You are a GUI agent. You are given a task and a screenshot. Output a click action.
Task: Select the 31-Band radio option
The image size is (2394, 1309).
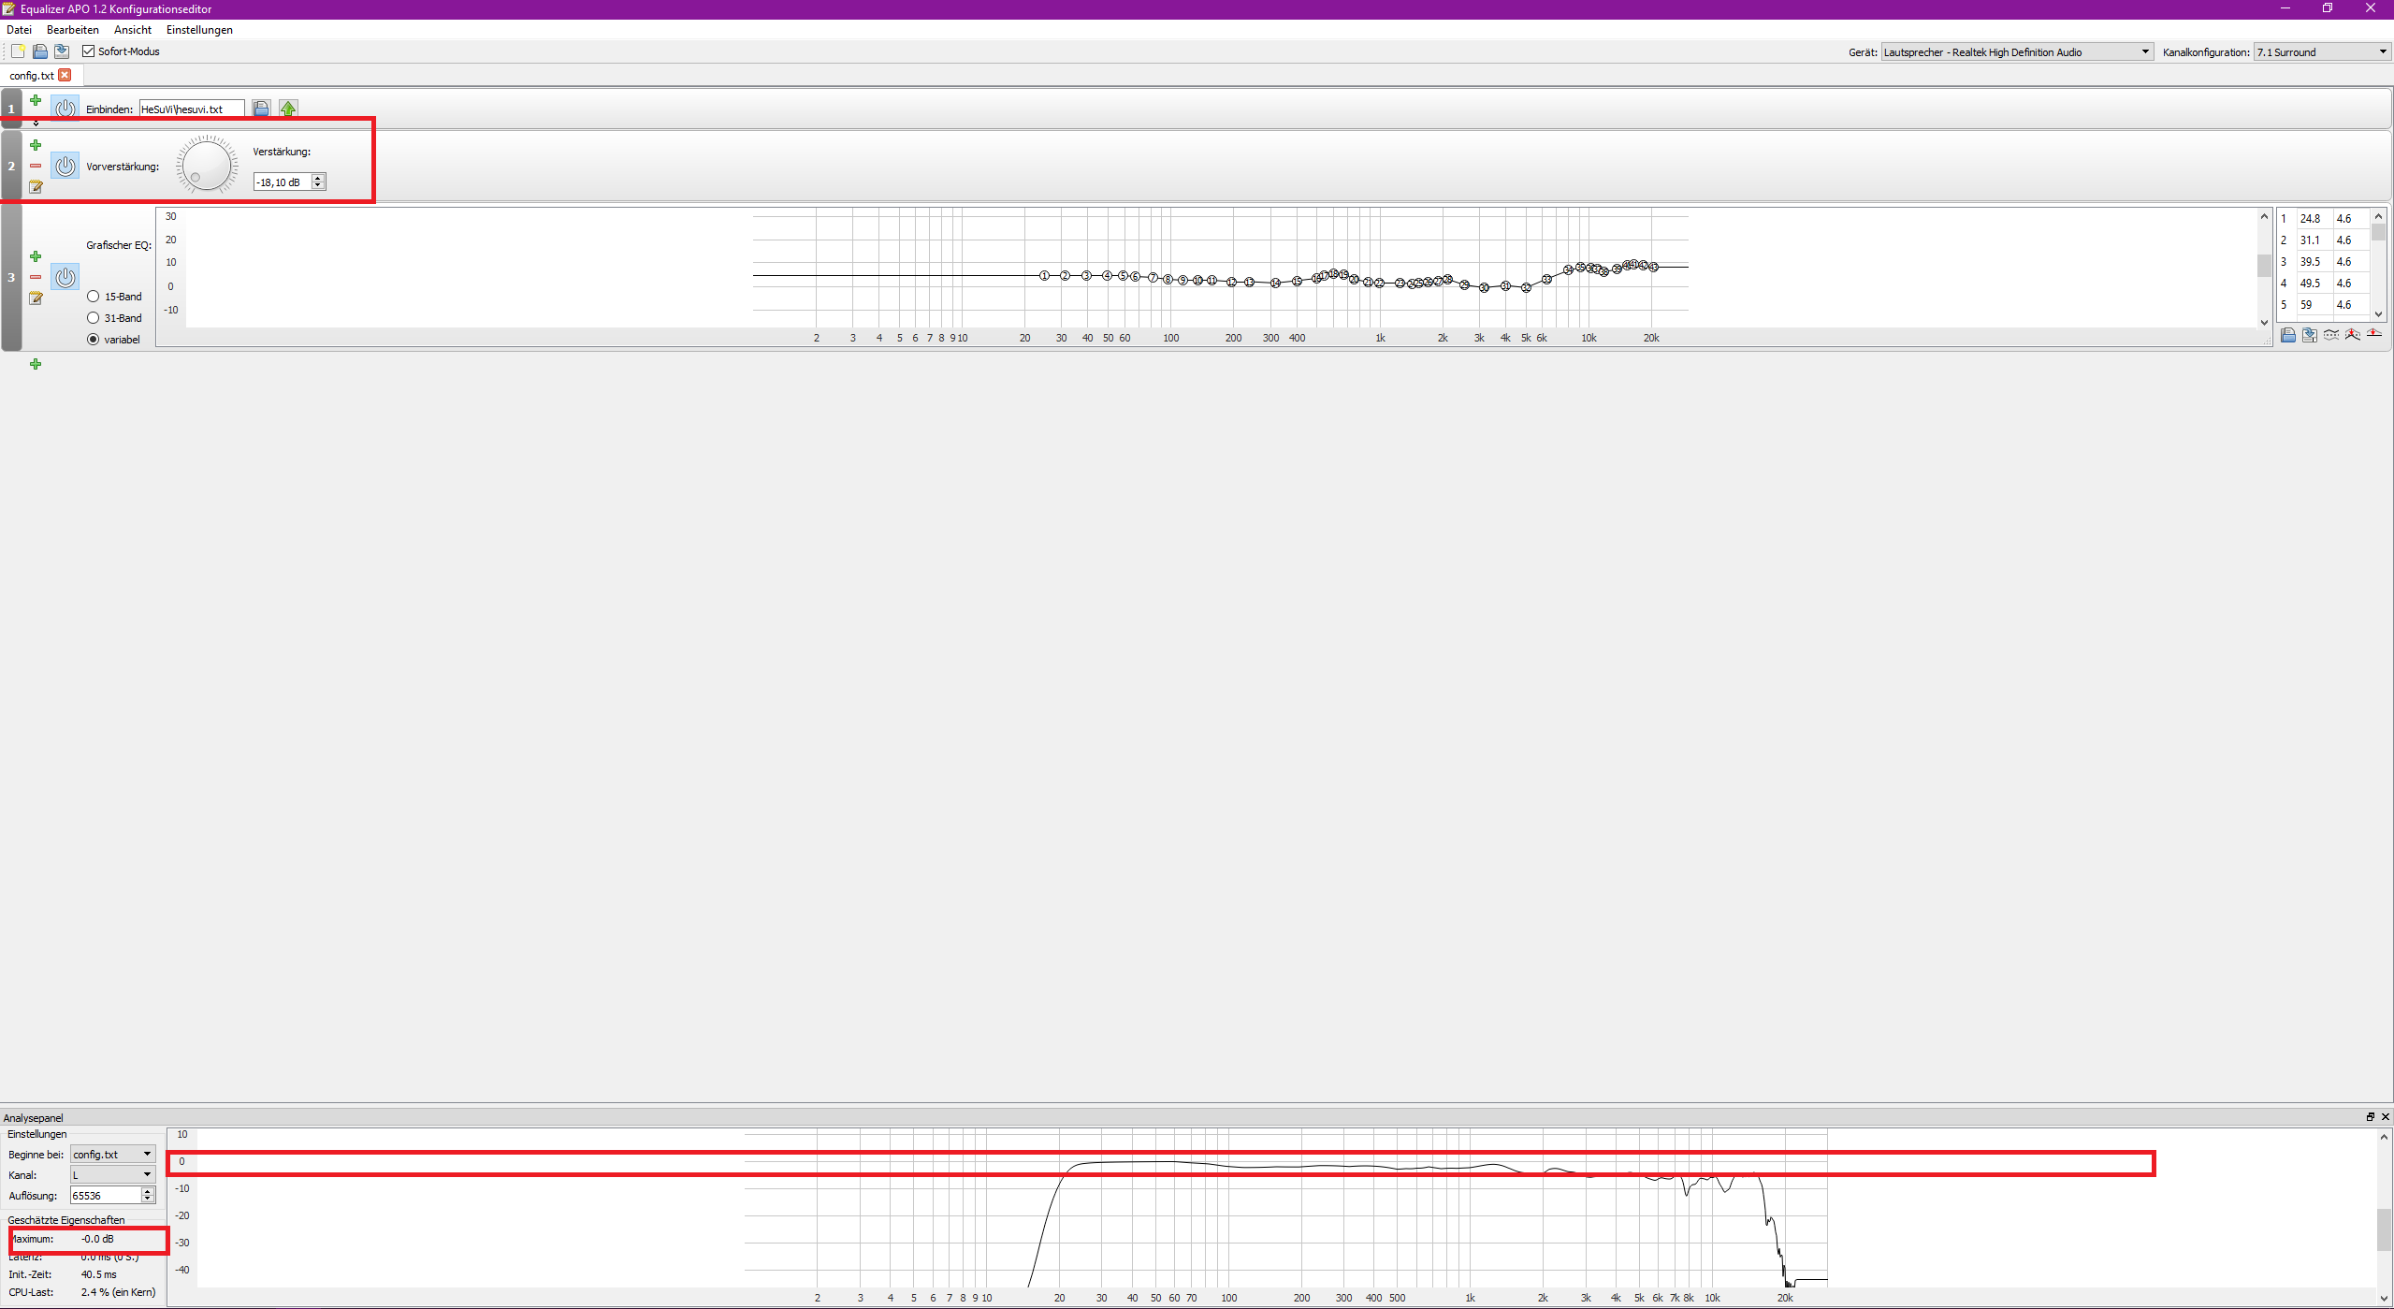[94, 318]
